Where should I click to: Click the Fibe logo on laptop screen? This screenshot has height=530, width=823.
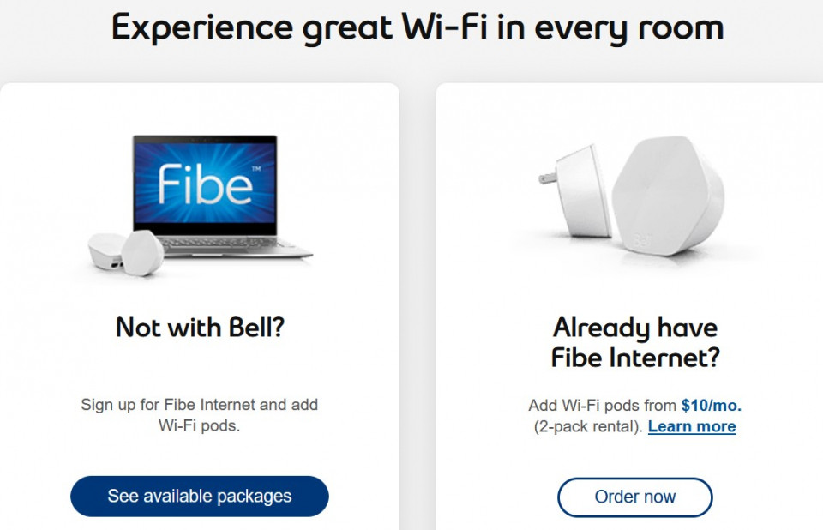coord(205,184)
